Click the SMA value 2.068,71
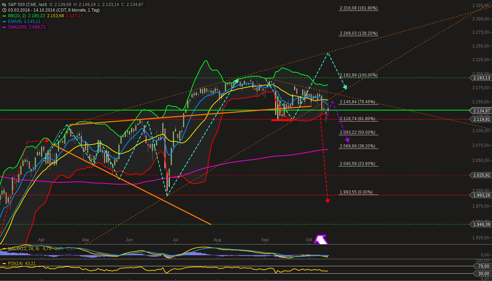This screenshot has height=281, width=492. point(37,27)
